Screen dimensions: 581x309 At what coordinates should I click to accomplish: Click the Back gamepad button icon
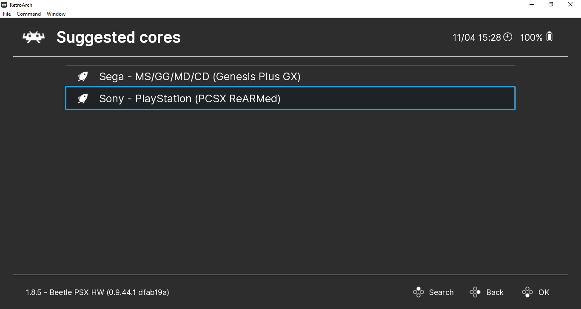(475, 292)
